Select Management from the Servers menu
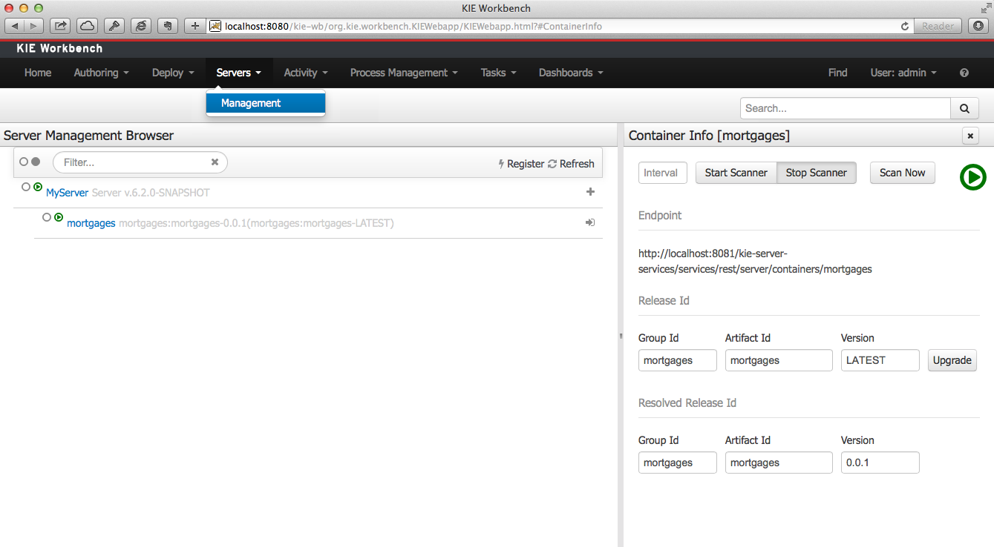The width and height of the screenshot is (994, 547). click(251, 103)
